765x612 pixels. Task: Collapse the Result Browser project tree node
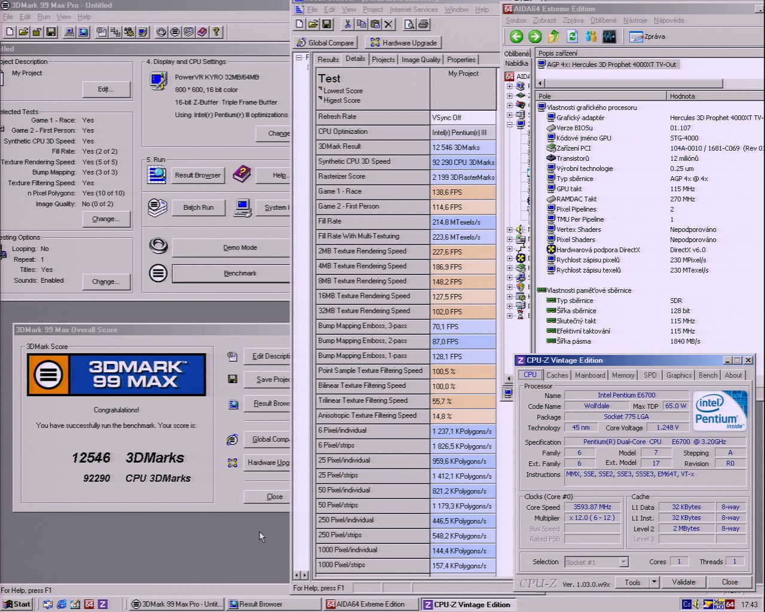pos(299,58)
